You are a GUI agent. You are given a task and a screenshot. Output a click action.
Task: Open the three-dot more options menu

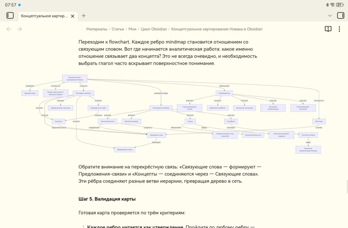340,29
